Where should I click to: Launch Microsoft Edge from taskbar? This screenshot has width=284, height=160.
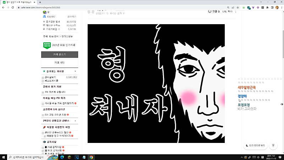(x=62, y=157)
